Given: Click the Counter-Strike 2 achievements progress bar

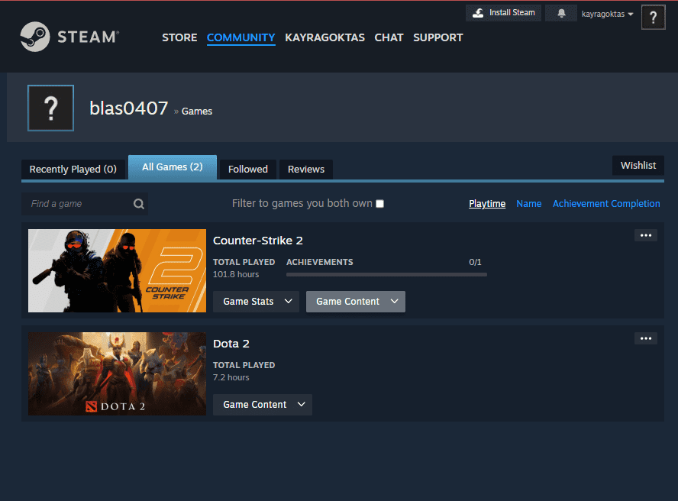Looking at the screenshot, I should click(386, 274).
